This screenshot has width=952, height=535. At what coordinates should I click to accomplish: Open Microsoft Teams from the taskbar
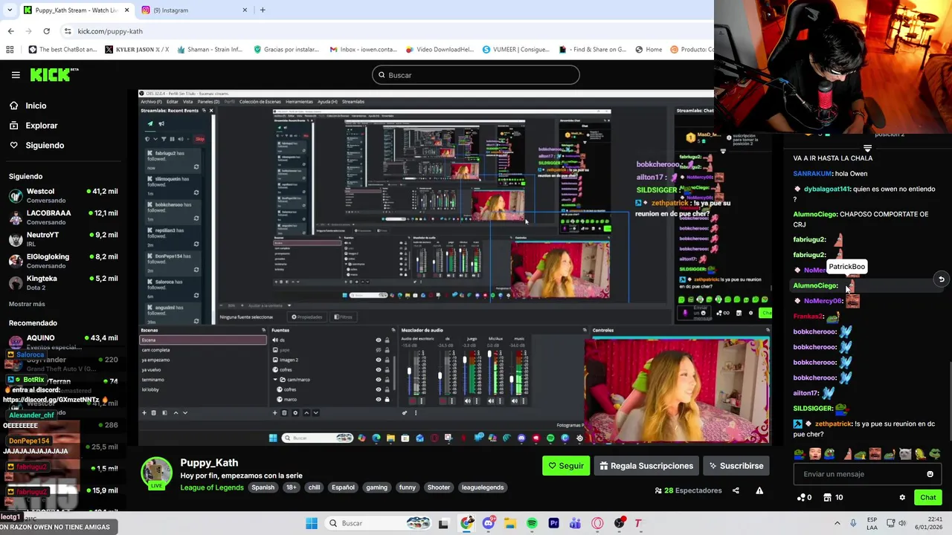576,523
